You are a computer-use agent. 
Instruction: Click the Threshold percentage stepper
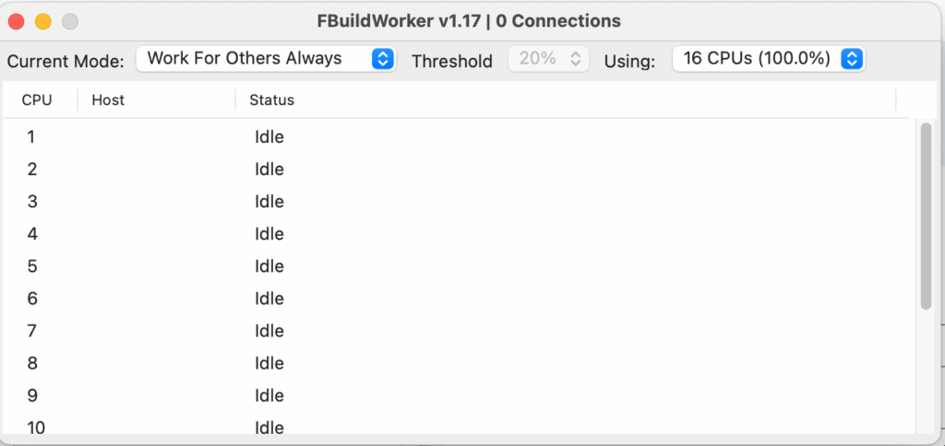(x=548, y=59)
